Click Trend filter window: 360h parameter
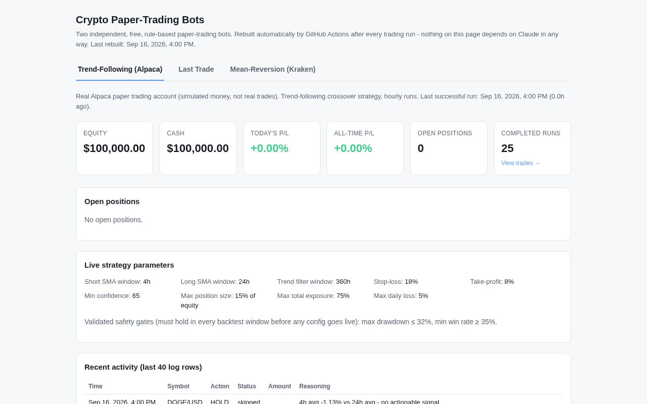 [x=314, y=281]
